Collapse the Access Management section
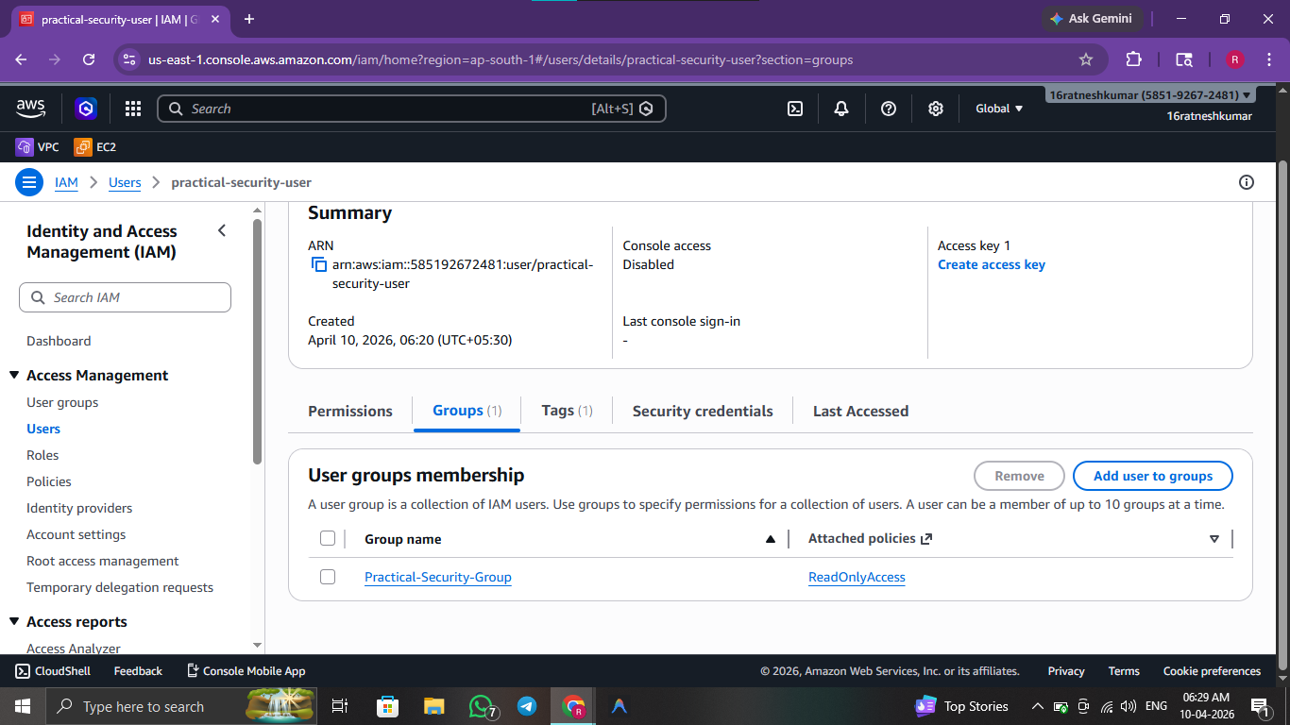Image resolution: width=1290 pixels, height=725 pixels. pos(14,376)
